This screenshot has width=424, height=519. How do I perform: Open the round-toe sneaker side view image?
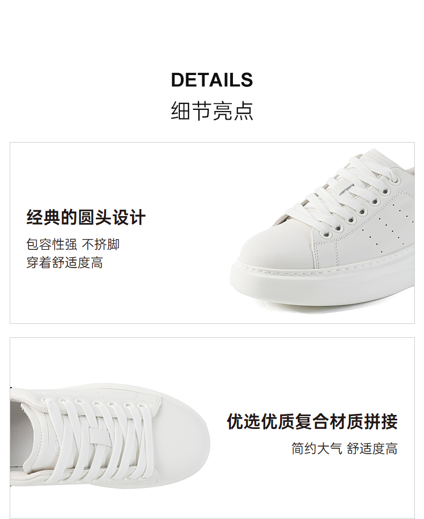[x=322, y=231]
